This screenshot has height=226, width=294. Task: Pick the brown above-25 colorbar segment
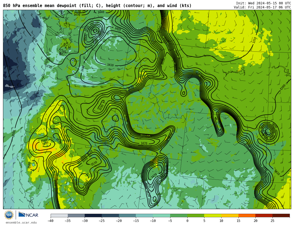pos(281,215)
